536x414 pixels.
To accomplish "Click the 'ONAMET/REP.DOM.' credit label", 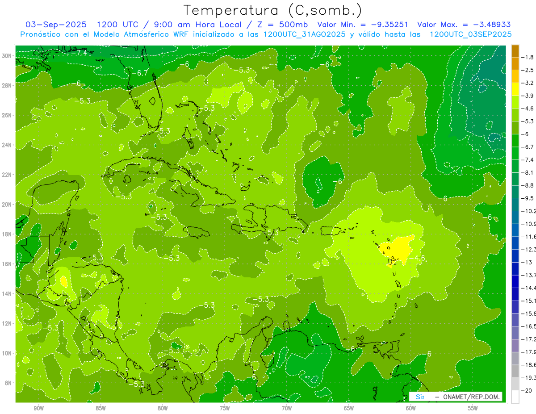I will coord(470,397).
